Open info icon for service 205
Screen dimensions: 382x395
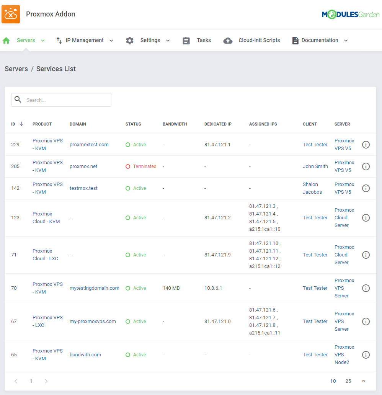(366, 166)
